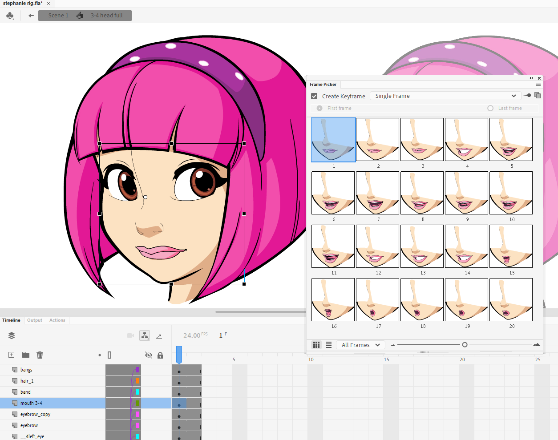Select the eyebrow_copy layer
The width and height of the screenshot is (558, 440).
pos(36,414)
